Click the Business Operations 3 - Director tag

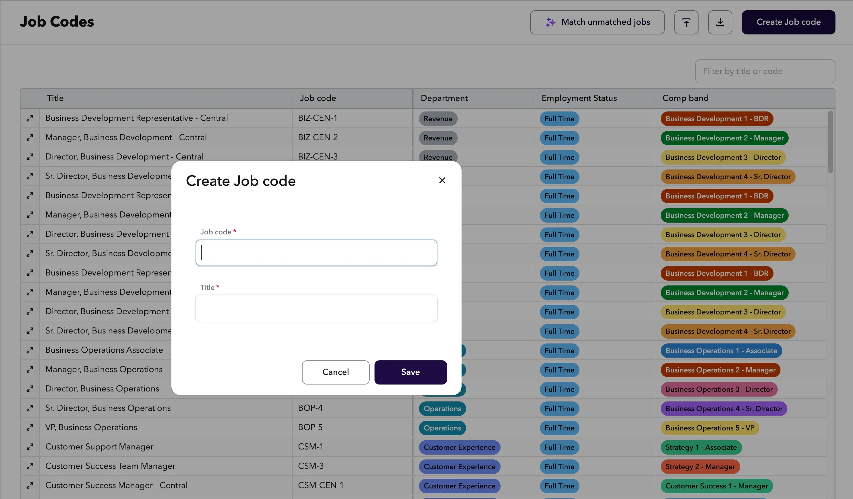pyautogui.click(x=718, y=389)
